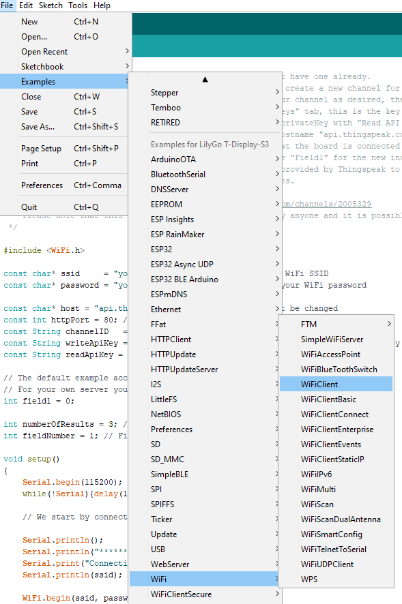Viewport: 402px width, 604px height.
Task: Open the SimpleBLE examples submenu
Action: pos(203,474)
